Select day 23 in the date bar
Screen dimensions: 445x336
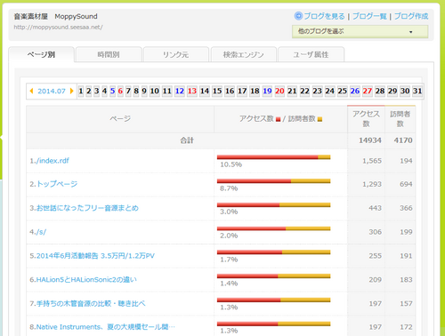[x=317, y=91]
